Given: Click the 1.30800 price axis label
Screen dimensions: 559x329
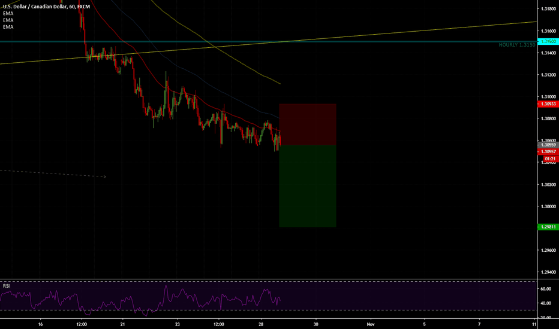Looking at the screenshot, I should [x=548, y=118].
